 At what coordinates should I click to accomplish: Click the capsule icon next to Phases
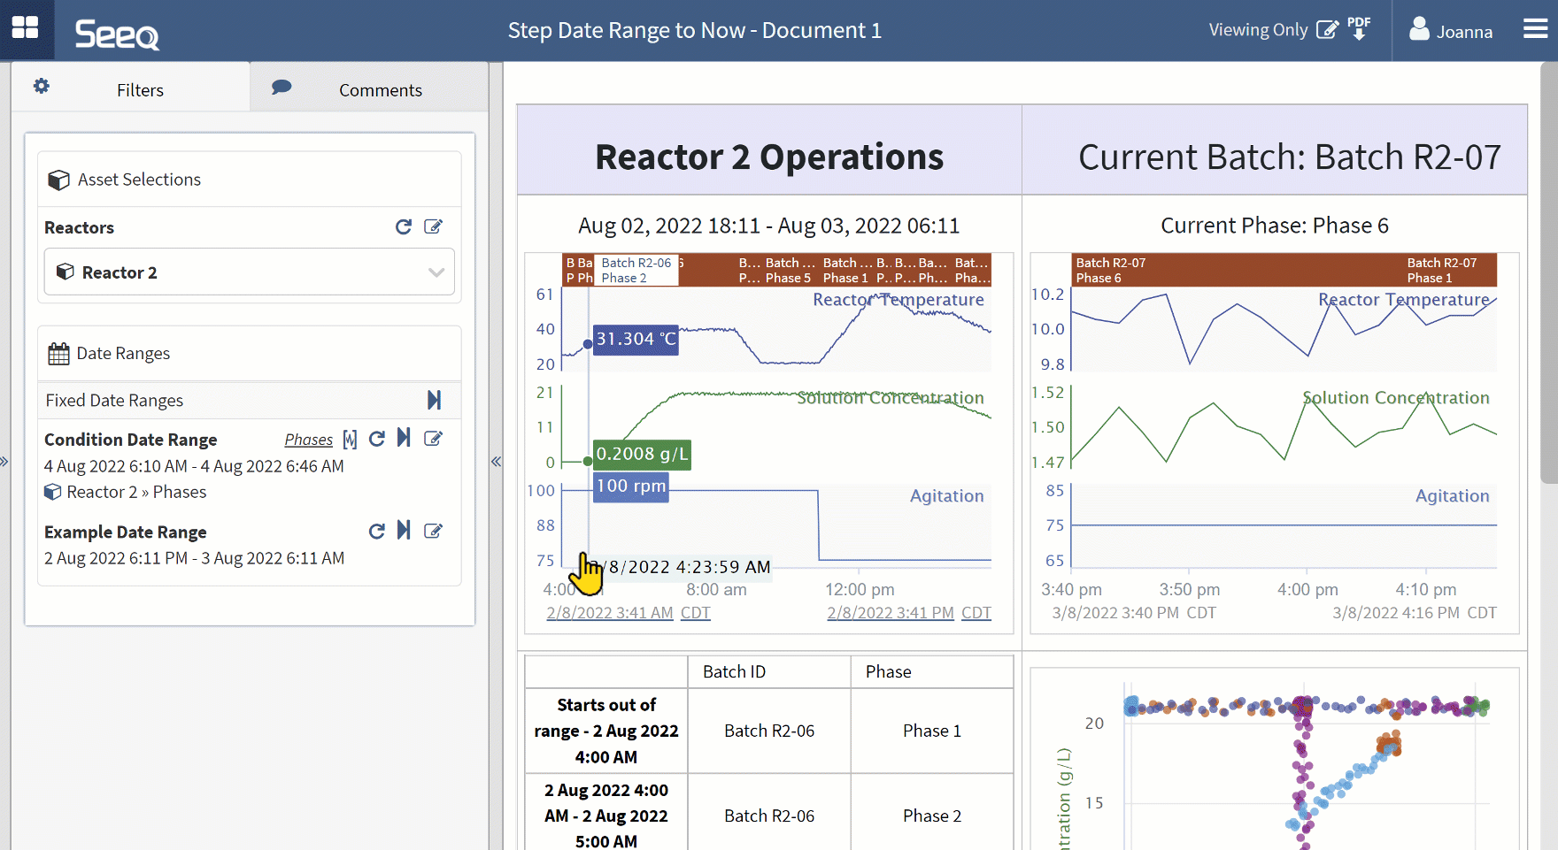[x=350, y=440]
